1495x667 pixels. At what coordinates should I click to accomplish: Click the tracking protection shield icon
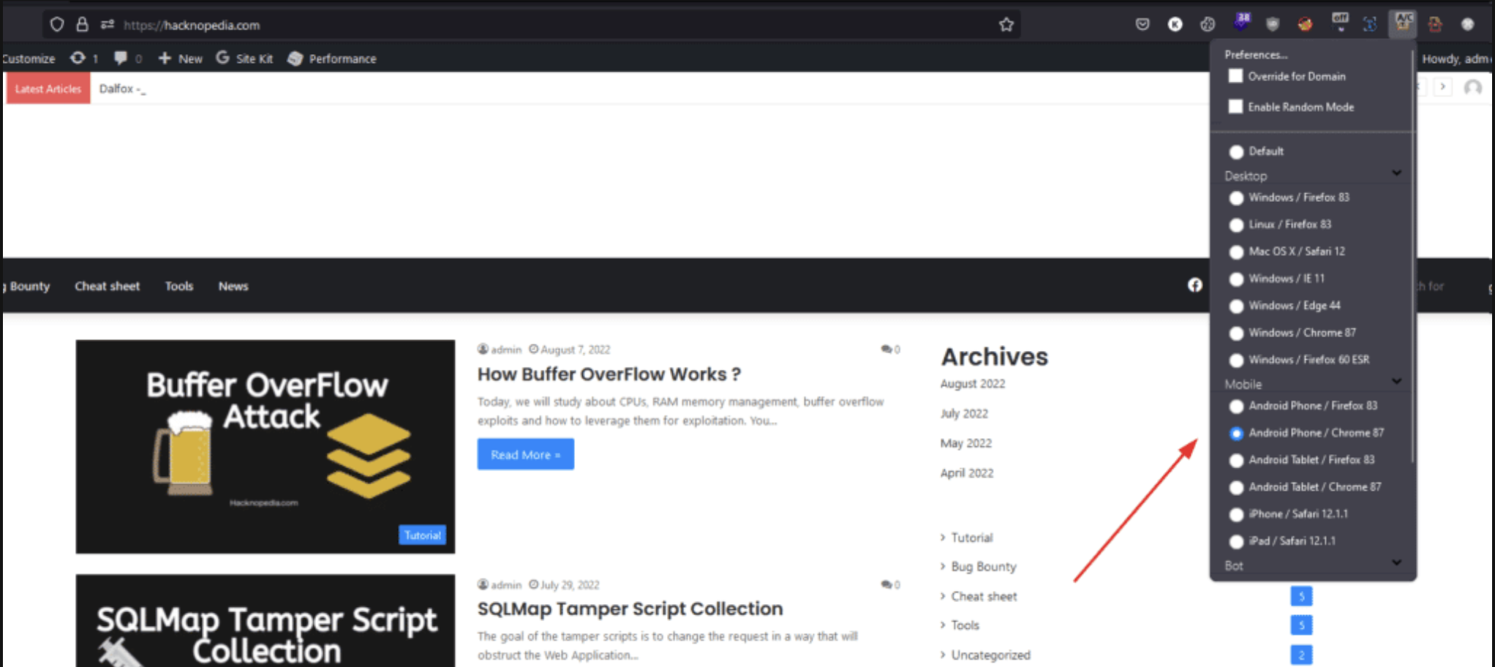pos(57,24)
